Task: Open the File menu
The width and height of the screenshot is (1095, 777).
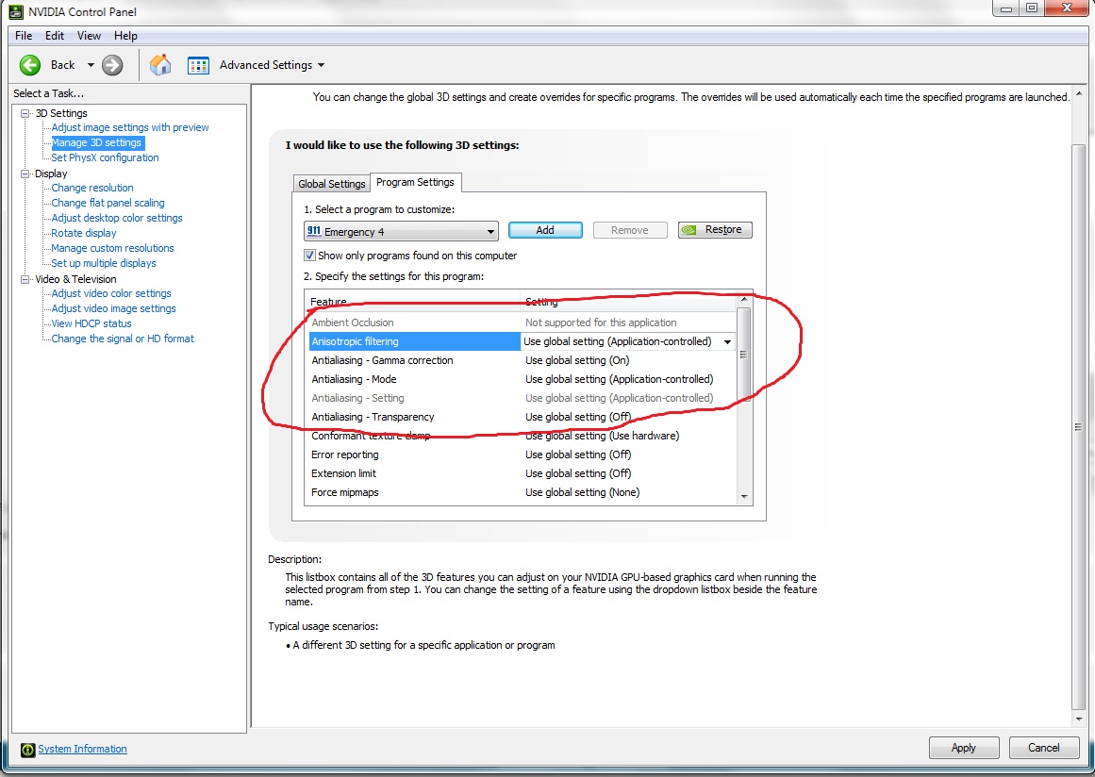Action: (23, 36)
